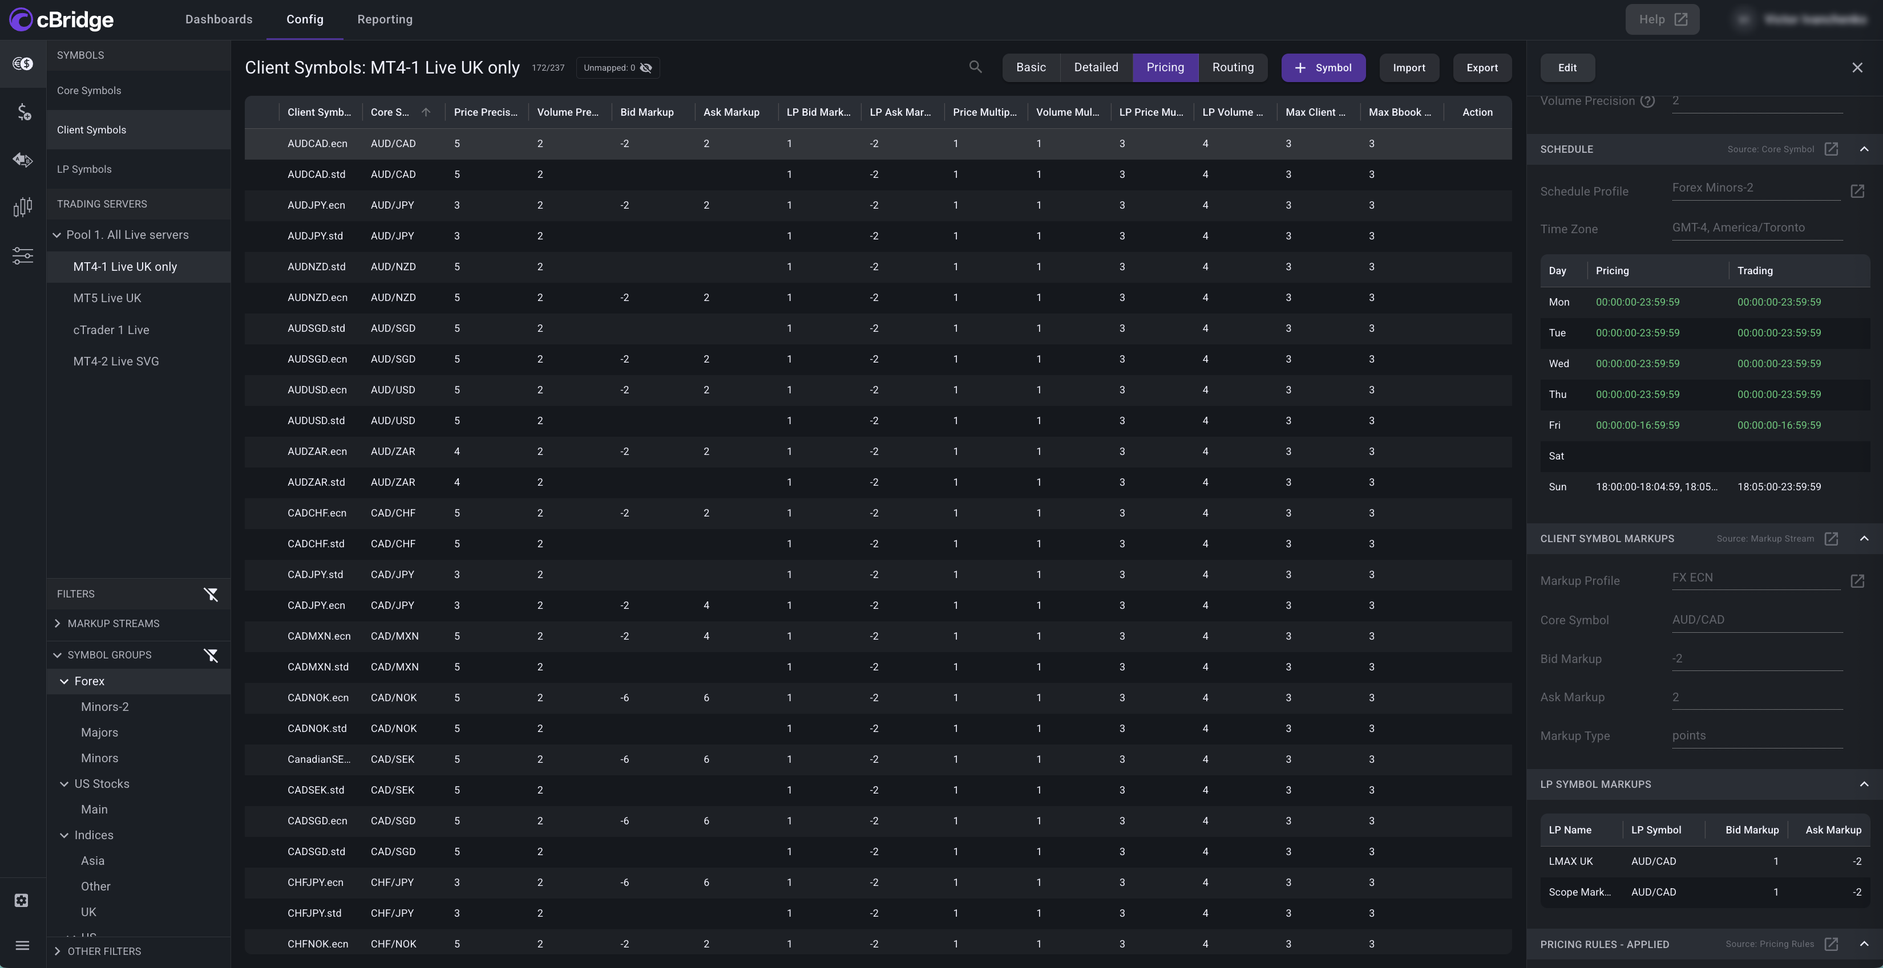
Task: Open the Help link
Action: 1662,20
